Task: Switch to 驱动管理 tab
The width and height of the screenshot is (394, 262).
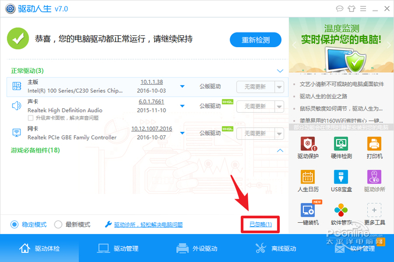Action: tap(118, 248)
